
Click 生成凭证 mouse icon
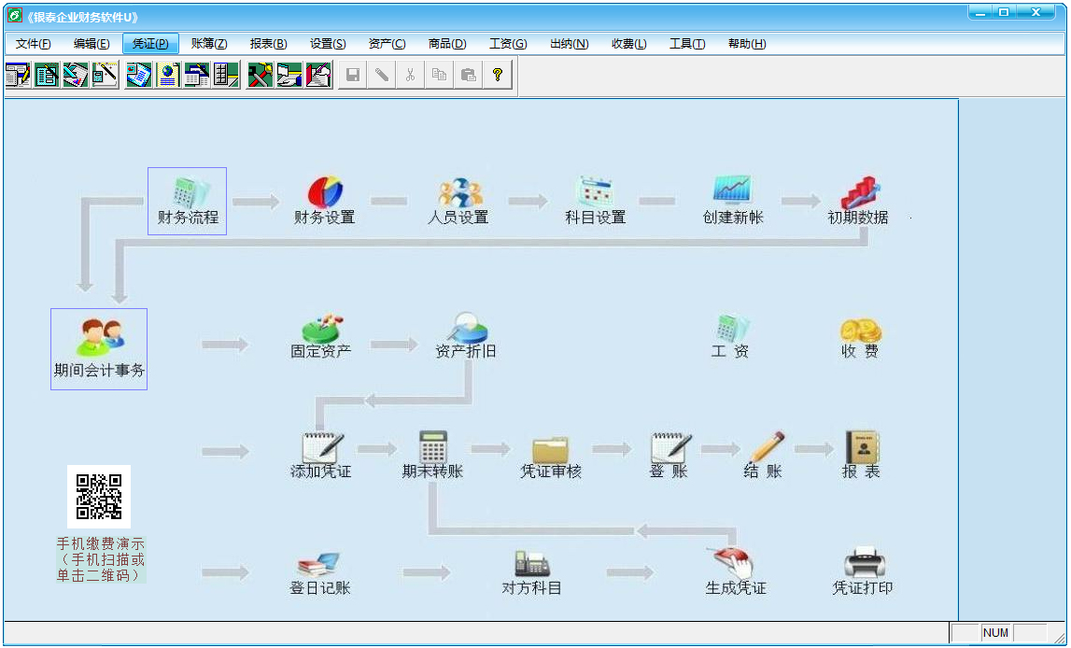(x=736, y=572)
